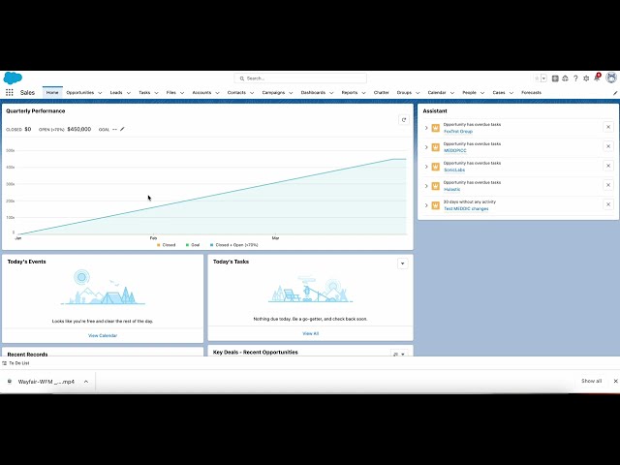Open the Opportunities tab dropdown chevron
The width and height of the screenshot is (620, 465).
point(100,93)
